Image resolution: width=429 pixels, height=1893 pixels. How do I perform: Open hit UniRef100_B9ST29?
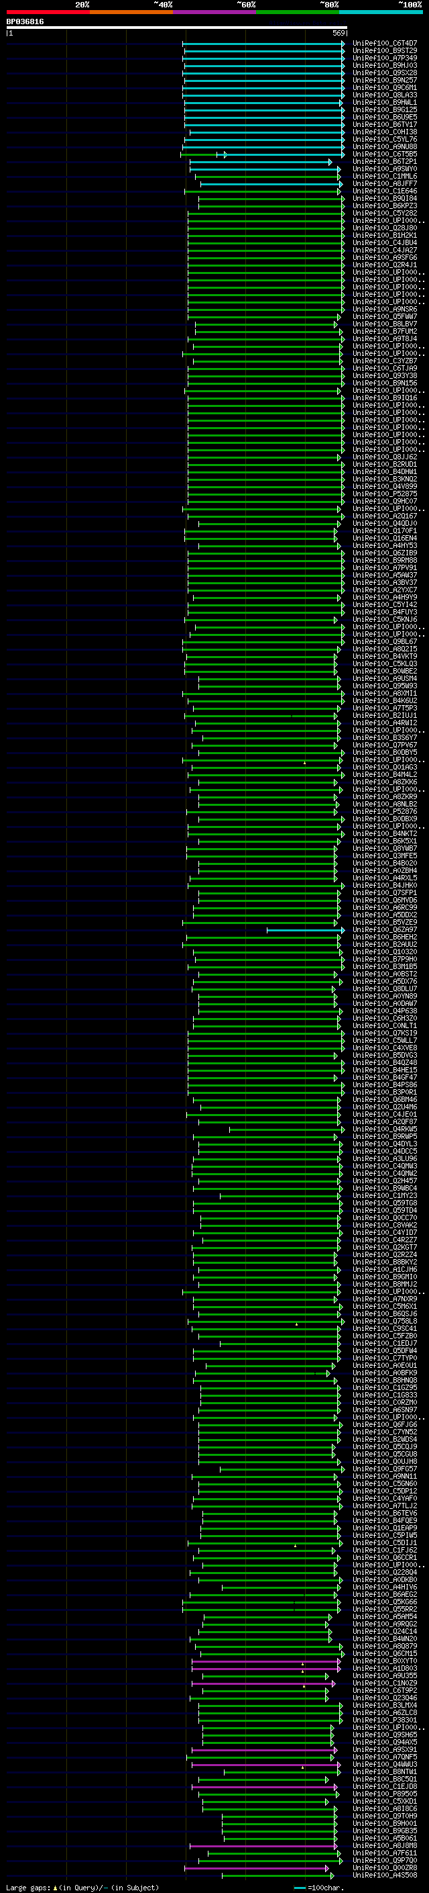(x=384, y=51)
